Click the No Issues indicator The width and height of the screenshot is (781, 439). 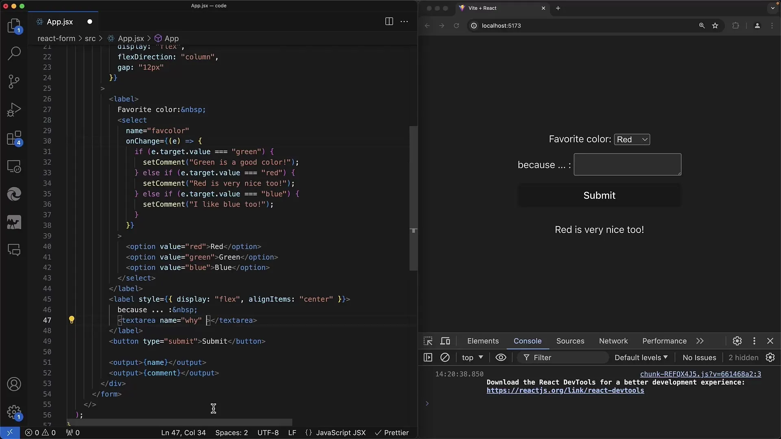click(x=699, y=357)
